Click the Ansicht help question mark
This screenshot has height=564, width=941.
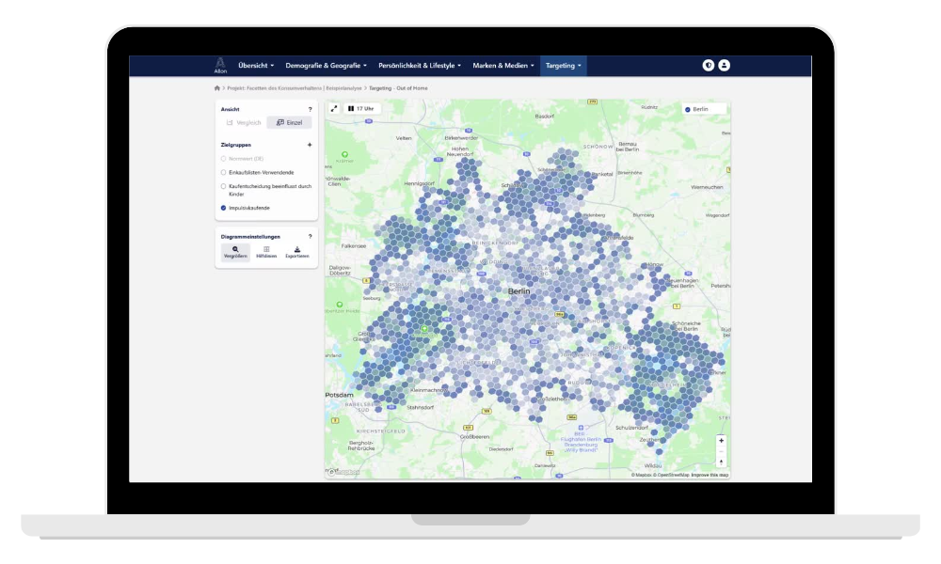click(310, 109)
